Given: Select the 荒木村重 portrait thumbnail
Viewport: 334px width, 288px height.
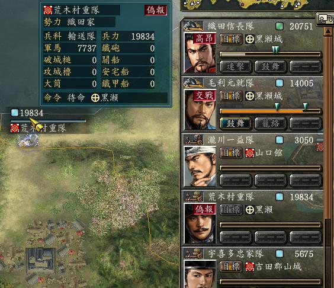Looking at the screenshot, I should [x=200, y=223].
